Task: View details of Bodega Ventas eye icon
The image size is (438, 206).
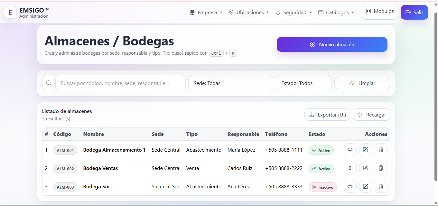Action: pos(350,168)
